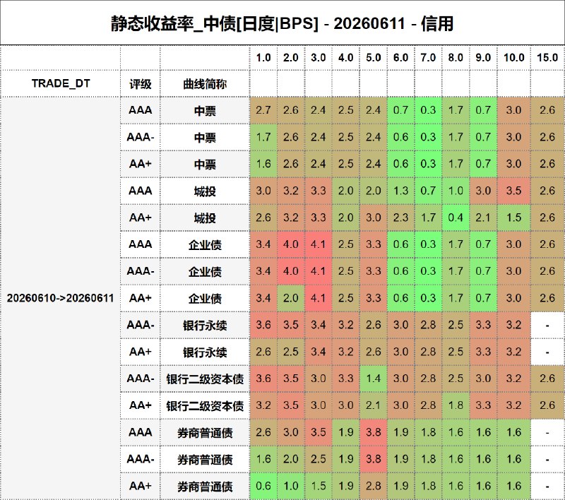Click 1.4 in AAA- 银行二级资本债 row
Screen dimensions: 565x500
(374, 379)
